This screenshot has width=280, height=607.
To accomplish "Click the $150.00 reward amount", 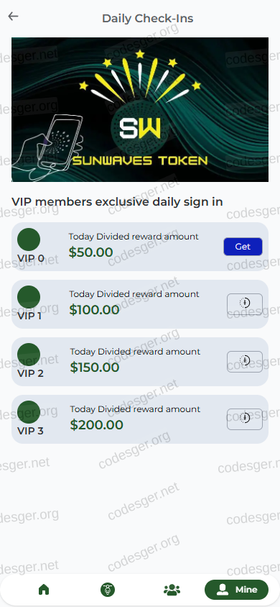I will (95, 368).
